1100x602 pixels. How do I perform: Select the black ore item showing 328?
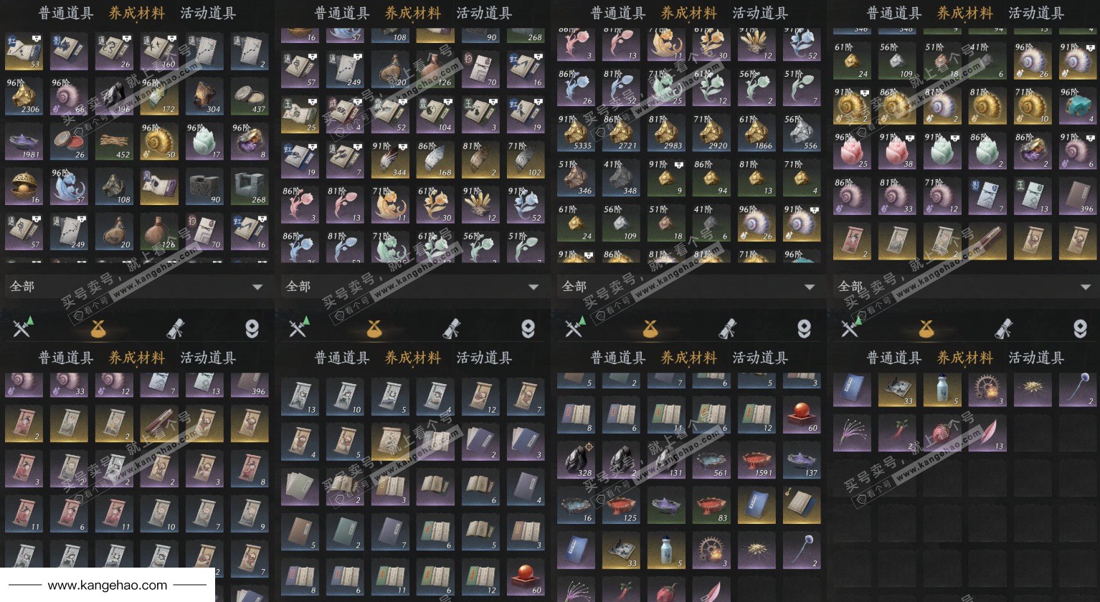[x=576, y=459]
